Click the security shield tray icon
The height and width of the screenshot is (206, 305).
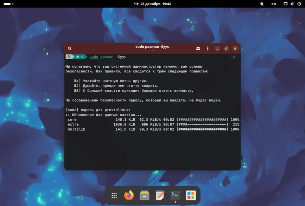tap(262, 4)
